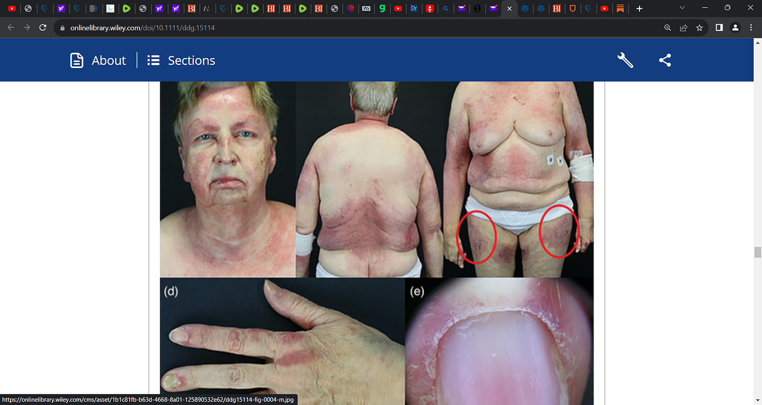Switch to the black zero-logo tab
762x405 pixels.
477,8
